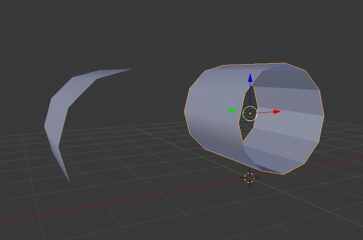Click the green Y-axis gizmo arrow

pyautogui.click(x=231, y=111)
